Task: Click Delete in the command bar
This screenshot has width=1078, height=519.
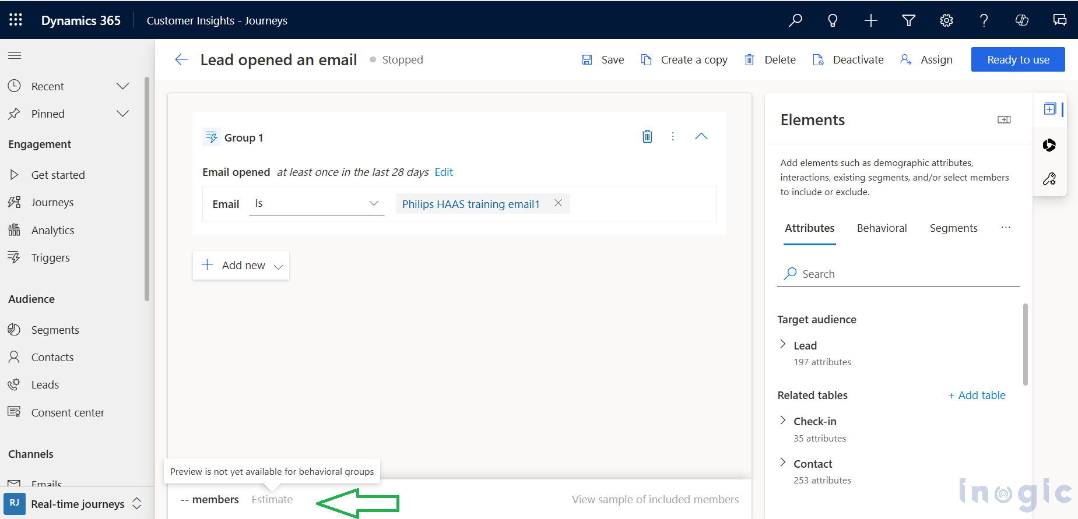Action: 770,59
